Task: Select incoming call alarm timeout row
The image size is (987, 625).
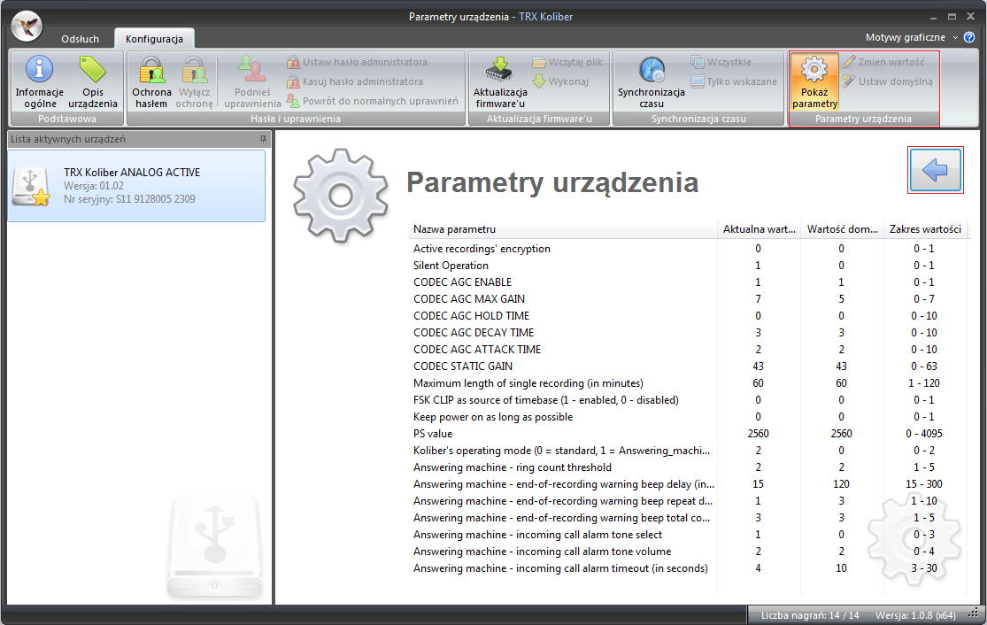Action: 688,568
